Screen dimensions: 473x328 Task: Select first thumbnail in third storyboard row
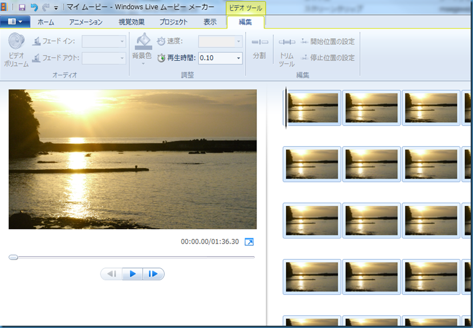tap(312, 221)
